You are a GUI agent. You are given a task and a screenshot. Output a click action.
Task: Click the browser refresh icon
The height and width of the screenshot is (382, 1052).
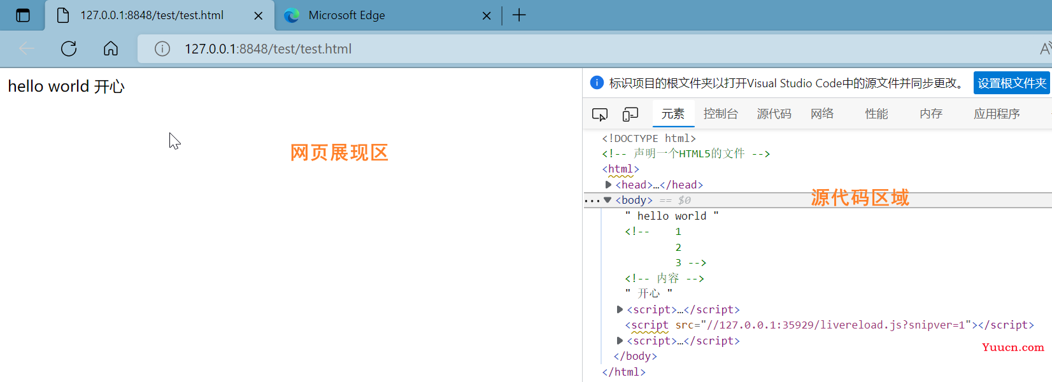69,48
